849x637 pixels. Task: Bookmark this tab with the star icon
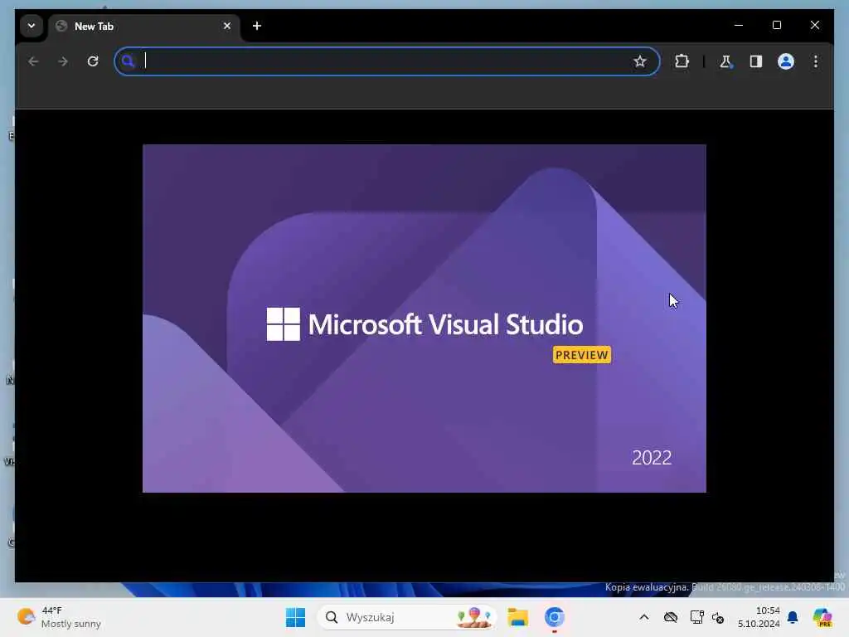(639, 61)
